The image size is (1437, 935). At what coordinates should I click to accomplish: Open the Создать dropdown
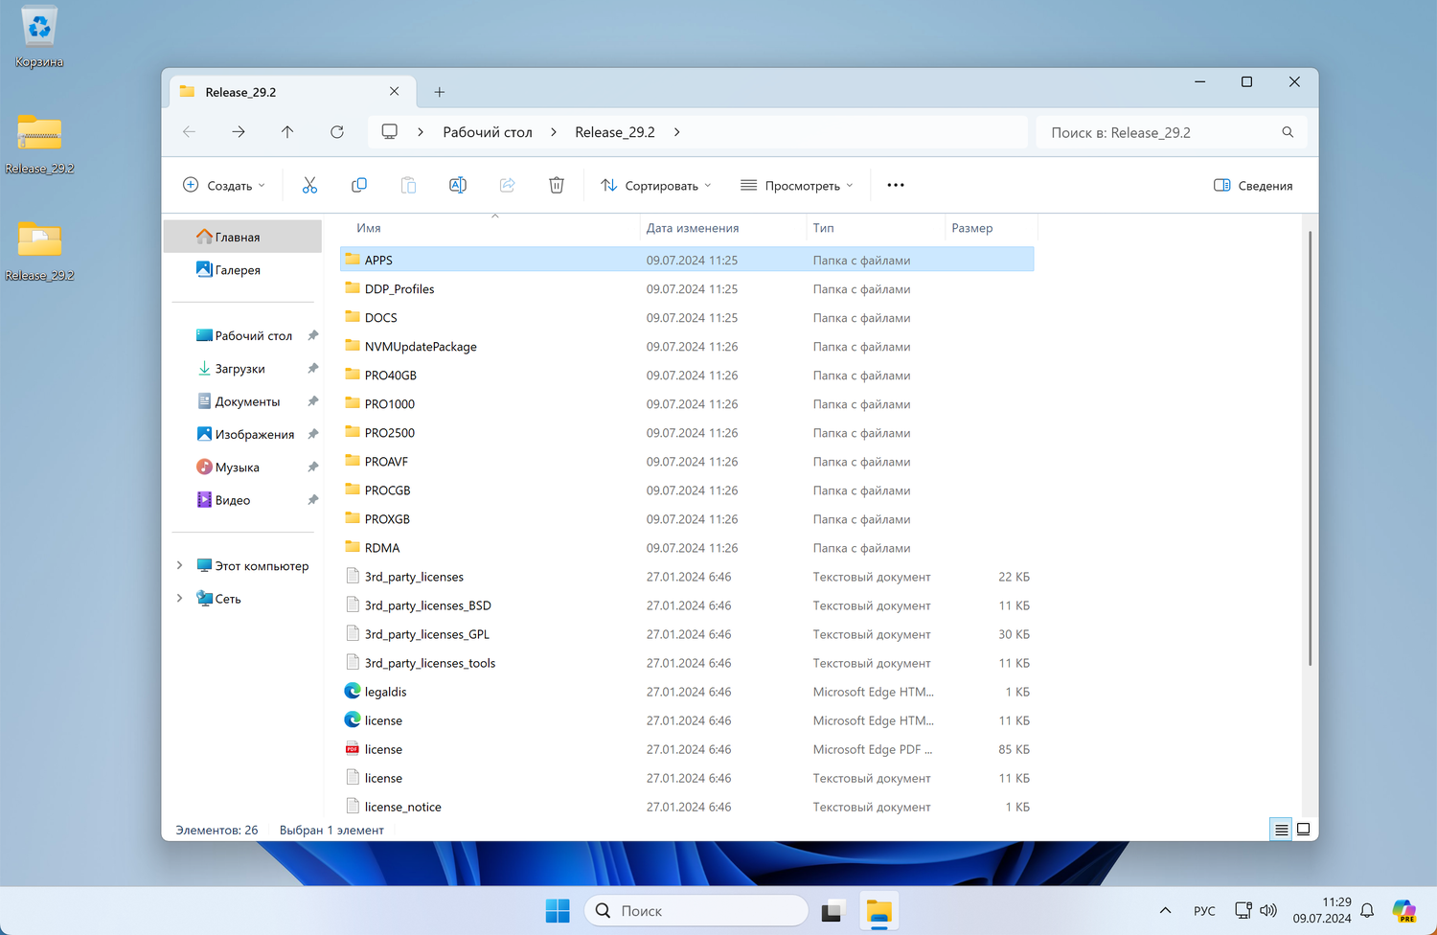224,185
